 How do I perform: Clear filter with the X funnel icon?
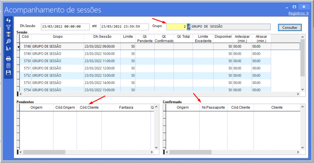8,34
